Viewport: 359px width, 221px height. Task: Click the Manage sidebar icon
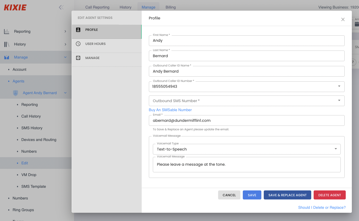[x=7, y=57]
